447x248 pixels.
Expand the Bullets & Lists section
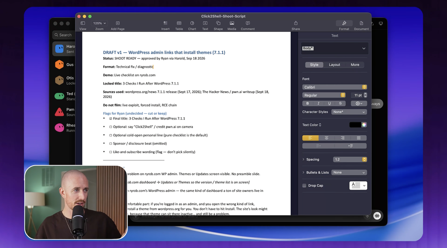point(303,173)
